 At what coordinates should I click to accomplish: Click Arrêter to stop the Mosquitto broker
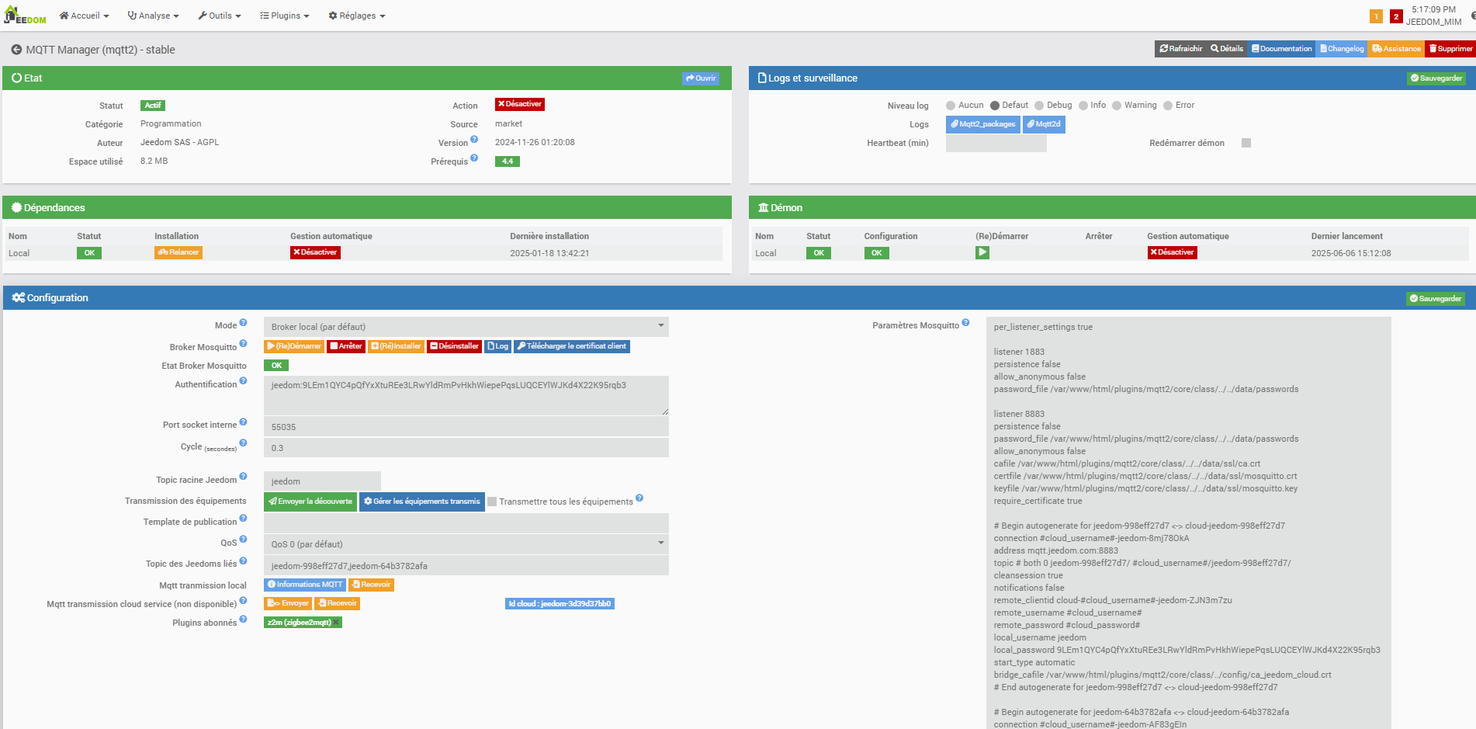coord(346,346)
